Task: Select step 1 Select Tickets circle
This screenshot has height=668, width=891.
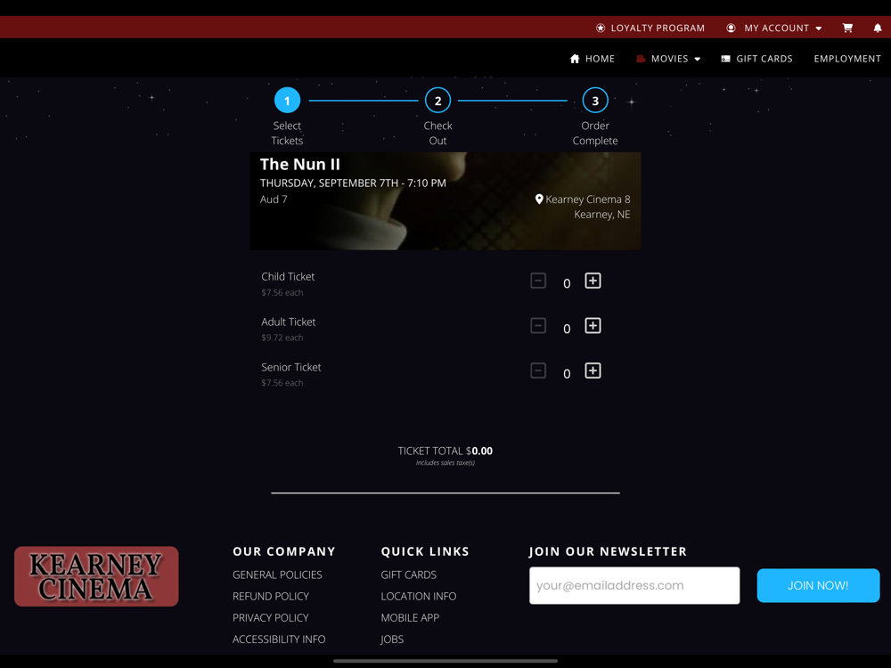Action: click(x=287, y=101)
